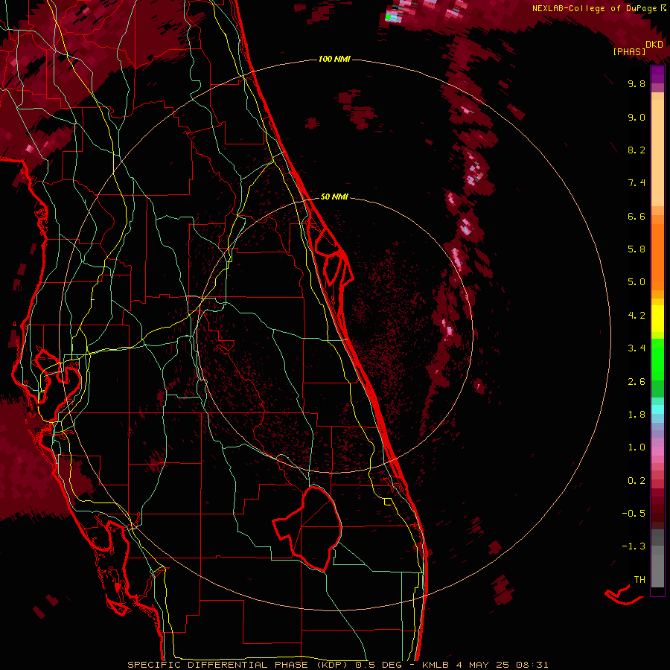Select the 7.4 value on the scale

click(x=636, y=183)
